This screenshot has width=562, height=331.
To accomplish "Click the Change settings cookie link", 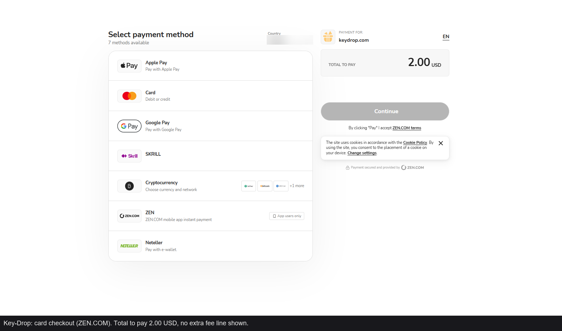I will pos(362,153).
